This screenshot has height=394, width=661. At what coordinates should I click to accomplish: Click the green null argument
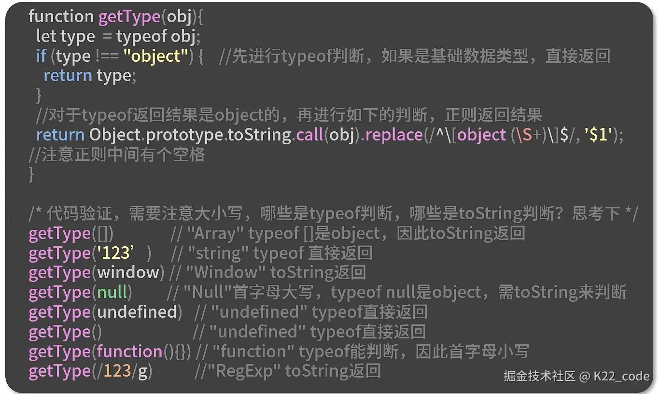[x=112, y=293]
